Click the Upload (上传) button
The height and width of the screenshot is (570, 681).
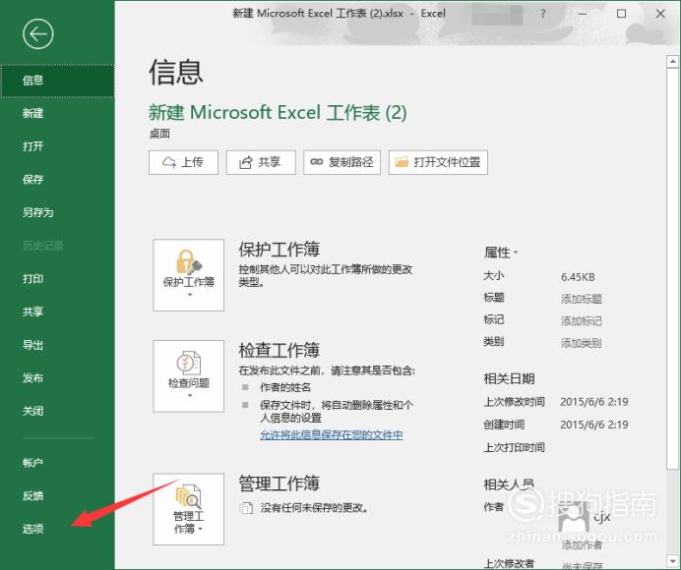pyautogui.click(x=183, y=162)
